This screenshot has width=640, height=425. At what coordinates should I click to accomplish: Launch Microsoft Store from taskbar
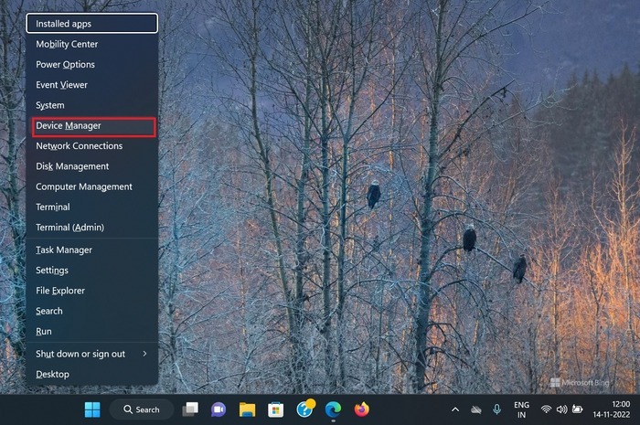pos(275,409)
